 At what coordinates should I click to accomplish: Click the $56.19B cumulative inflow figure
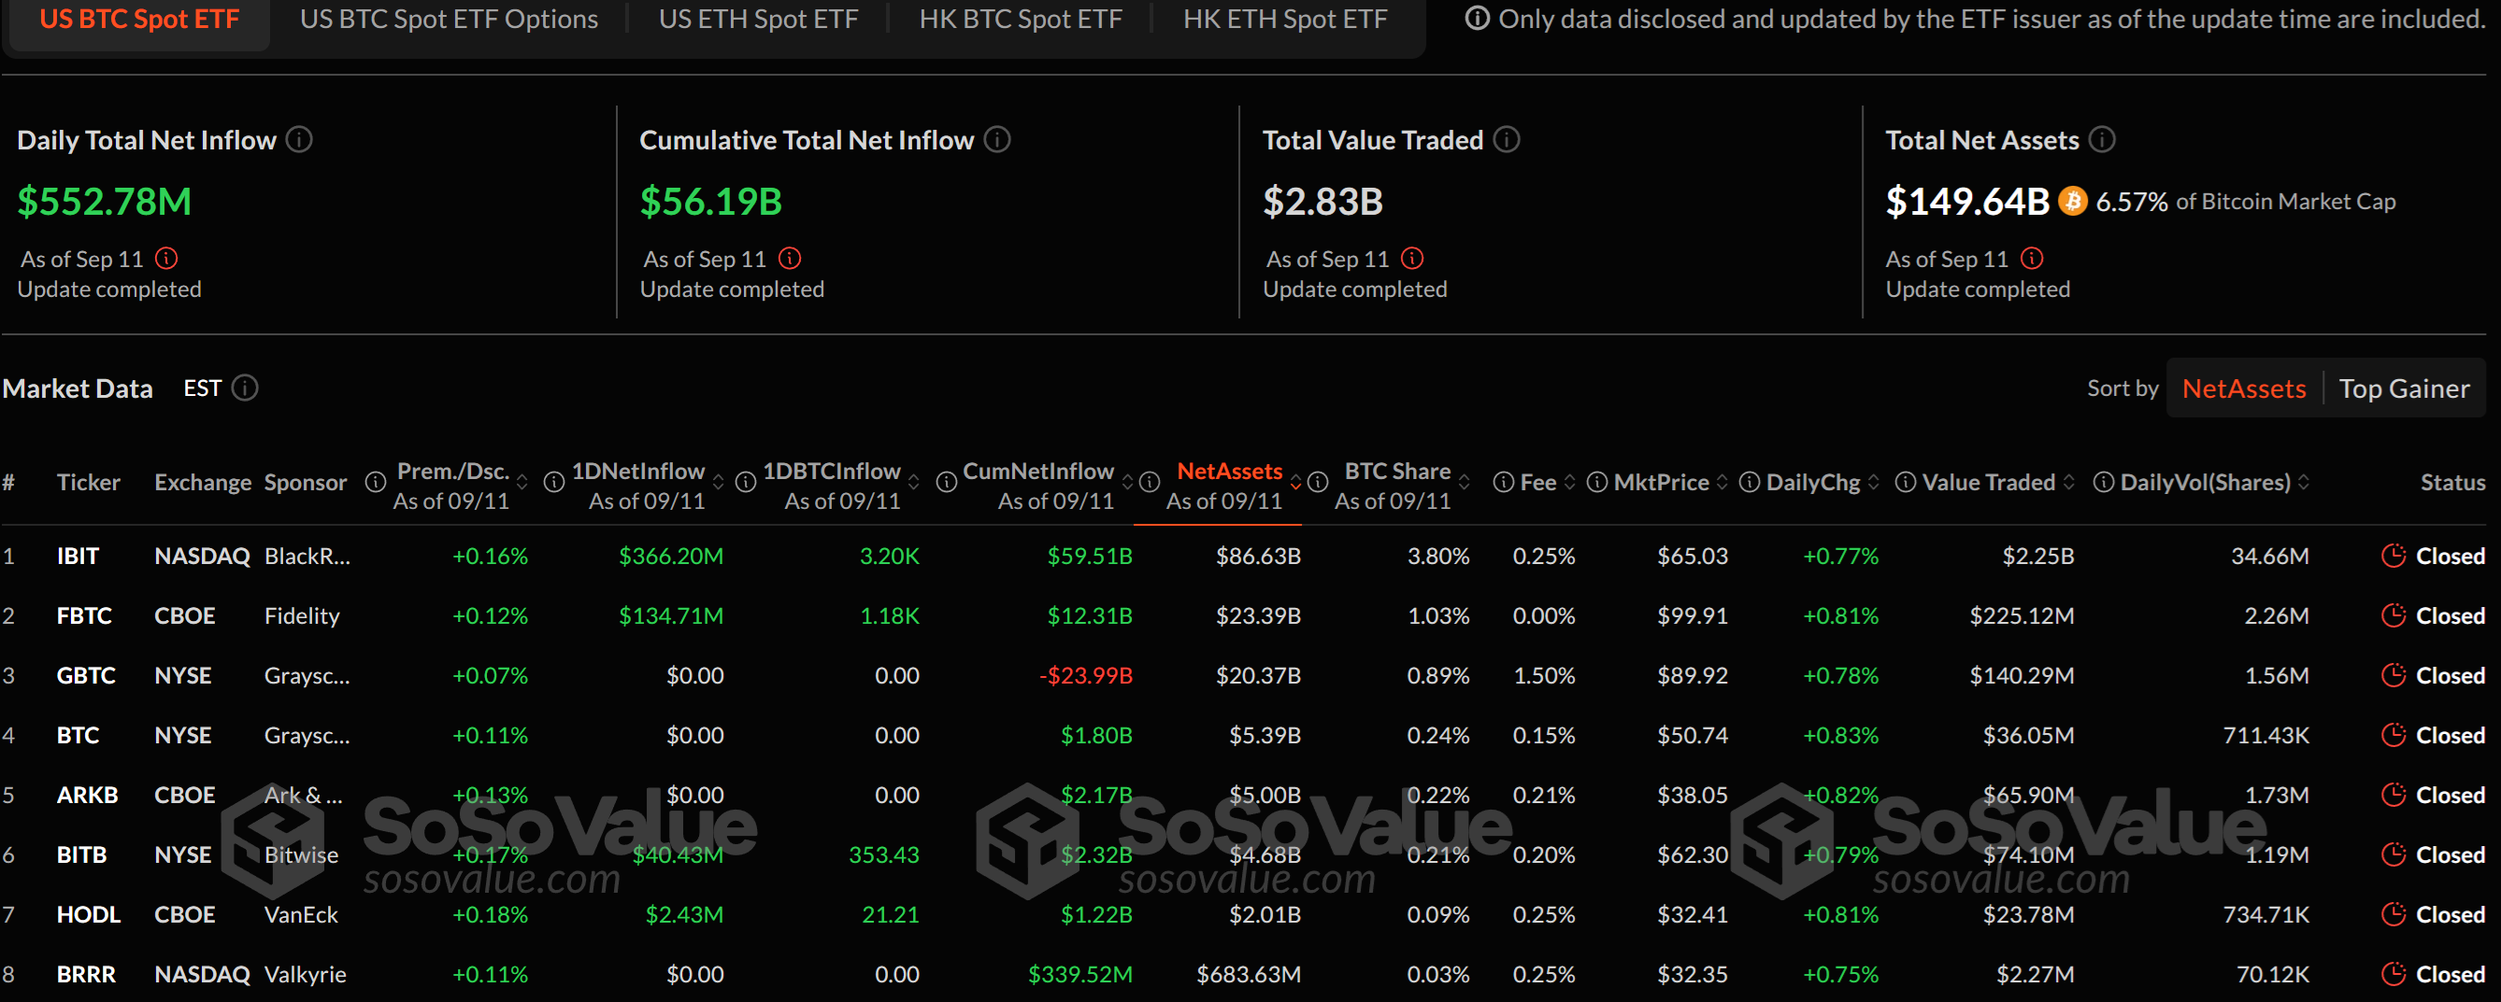(x=710, y=202)
